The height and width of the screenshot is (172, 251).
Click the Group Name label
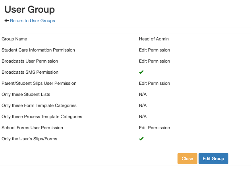(x=14, y=39)
